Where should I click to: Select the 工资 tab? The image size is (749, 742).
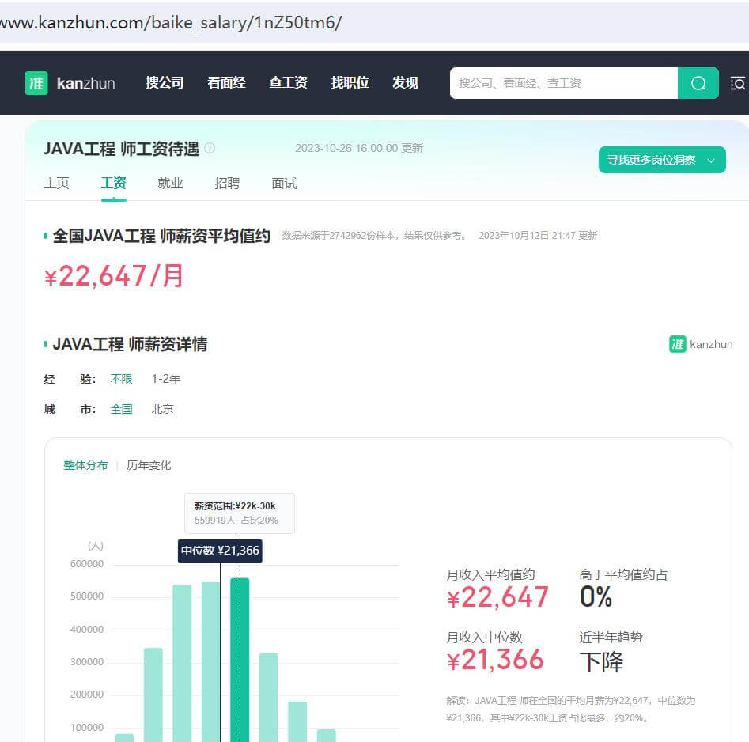pyautogui.click(x=114, y=183)
